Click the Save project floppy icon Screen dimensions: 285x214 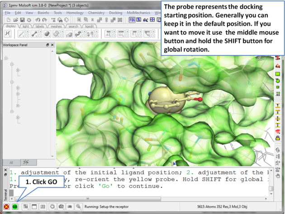[22, 20]
